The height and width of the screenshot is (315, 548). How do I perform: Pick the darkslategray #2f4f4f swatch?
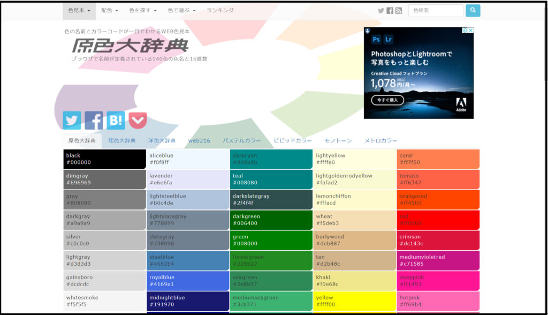271,200
